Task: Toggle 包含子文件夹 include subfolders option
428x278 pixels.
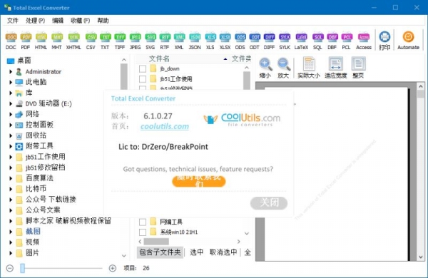Action: point(160,252)
